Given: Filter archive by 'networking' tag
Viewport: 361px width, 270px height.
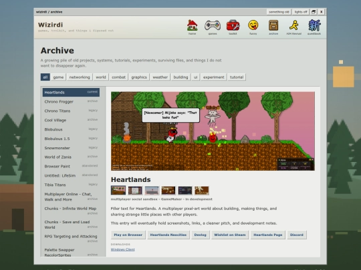Looking at the screenshot, I should [x=80, y=77].
